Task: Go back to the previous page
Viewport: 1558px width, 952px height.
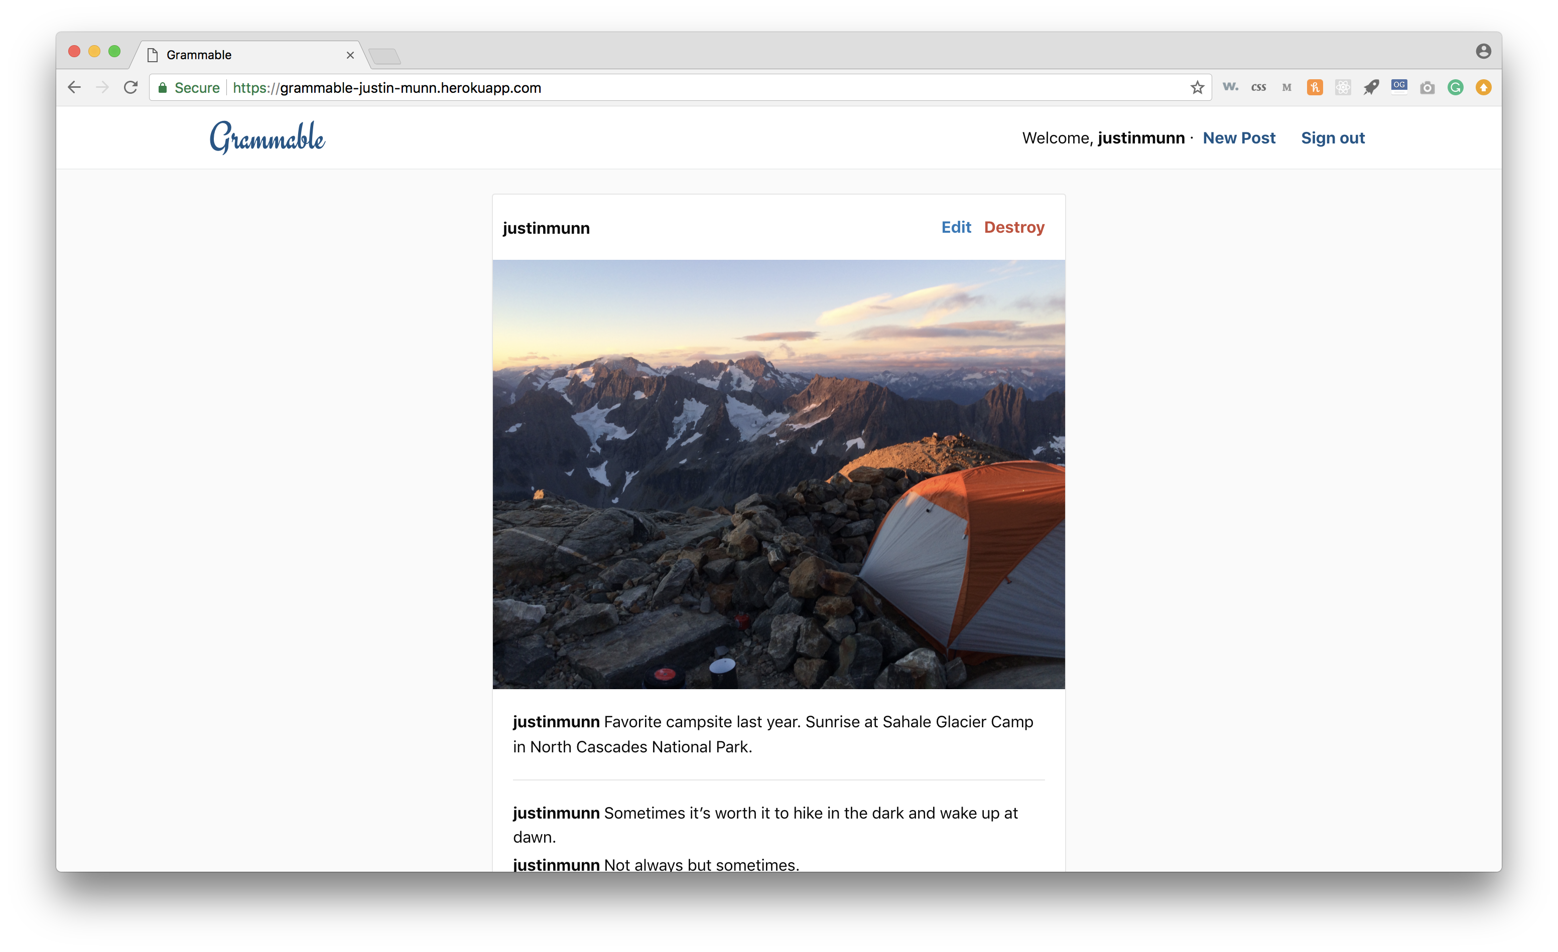Action: coord(75,88)
